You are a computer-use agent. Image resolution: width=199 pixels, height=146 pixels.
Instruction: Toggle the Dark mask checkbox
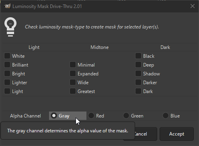[x=138, y=91]
